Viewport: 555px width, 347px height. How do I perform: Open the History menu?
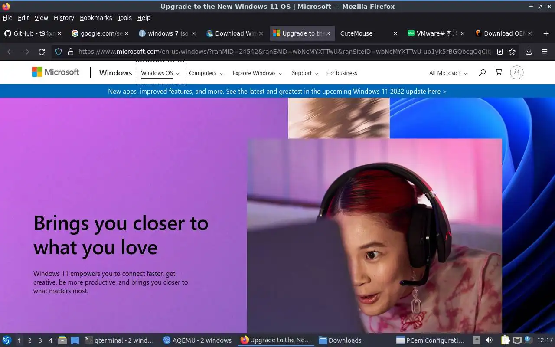[x=64, y=18]
